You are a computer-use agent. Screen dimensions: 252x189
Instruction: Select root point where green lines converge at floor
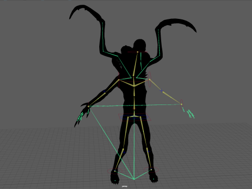(134, 179)
